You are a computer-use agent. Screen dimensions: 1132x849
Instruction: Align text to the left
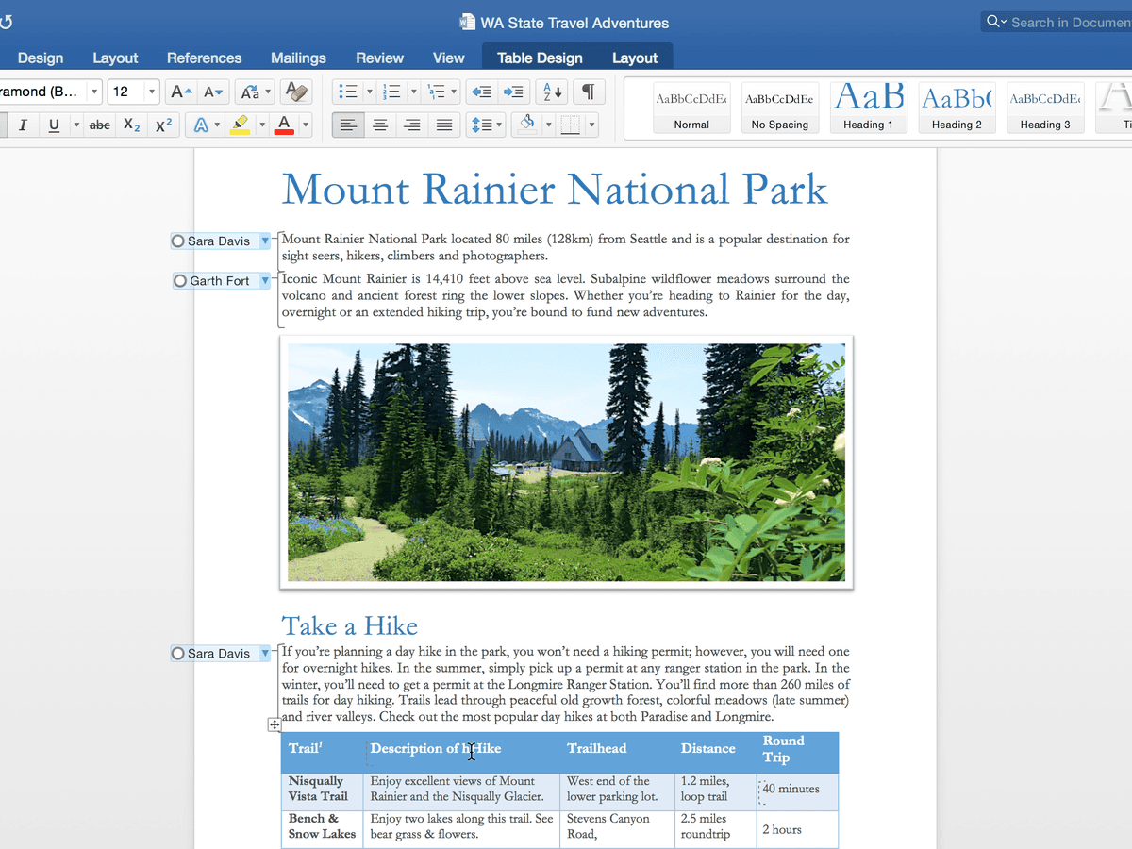click(348, 125)
